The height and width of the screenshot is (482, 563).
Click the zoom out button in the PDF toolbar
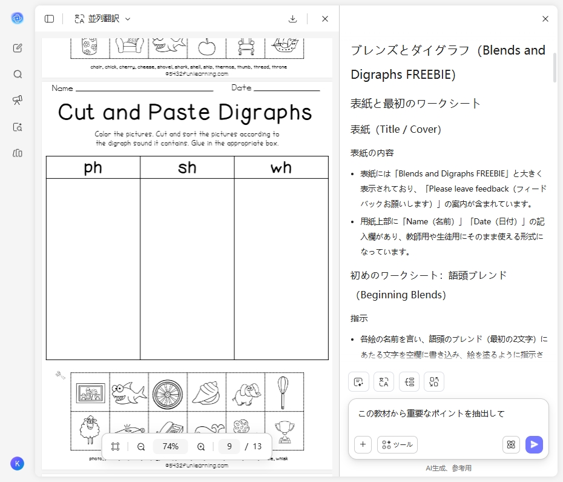tap(141, 446)
